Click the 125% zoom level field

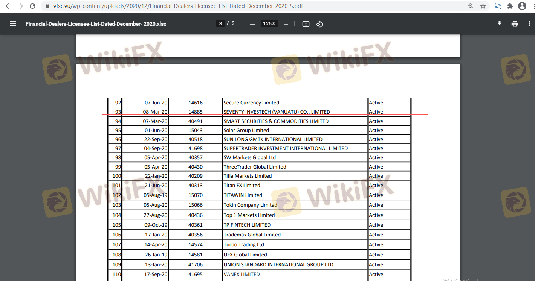269,23
